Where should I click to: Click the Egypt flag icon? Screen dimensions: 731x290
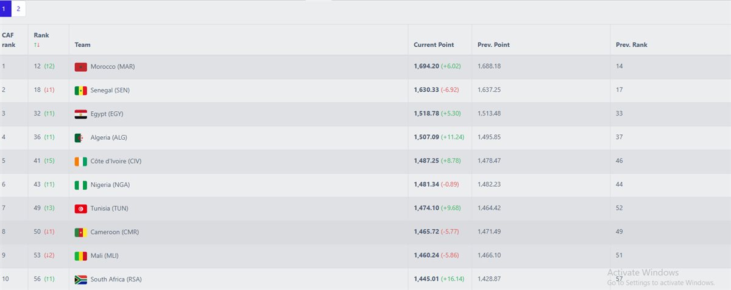click(x=80, y=114)
